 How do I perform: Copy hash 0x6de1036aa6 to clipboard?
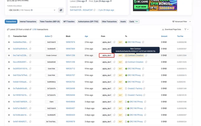click(x=30, y=82)
